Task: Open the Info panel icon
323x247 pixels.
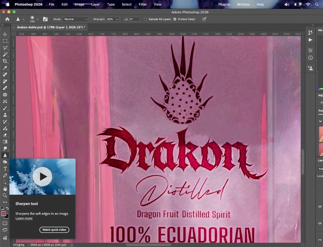Action: [310, 58]
